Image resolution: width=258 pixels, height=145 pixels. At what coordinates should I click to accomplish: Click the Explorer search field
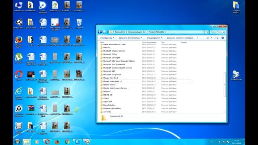218,32
